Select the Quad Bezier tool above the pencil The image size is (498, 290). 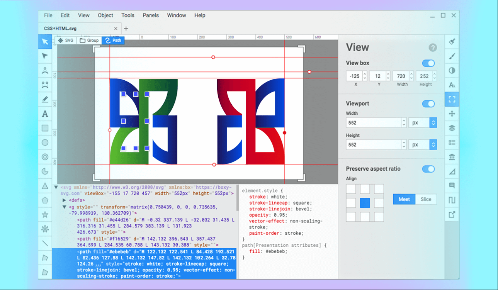[x=45, y=71]
